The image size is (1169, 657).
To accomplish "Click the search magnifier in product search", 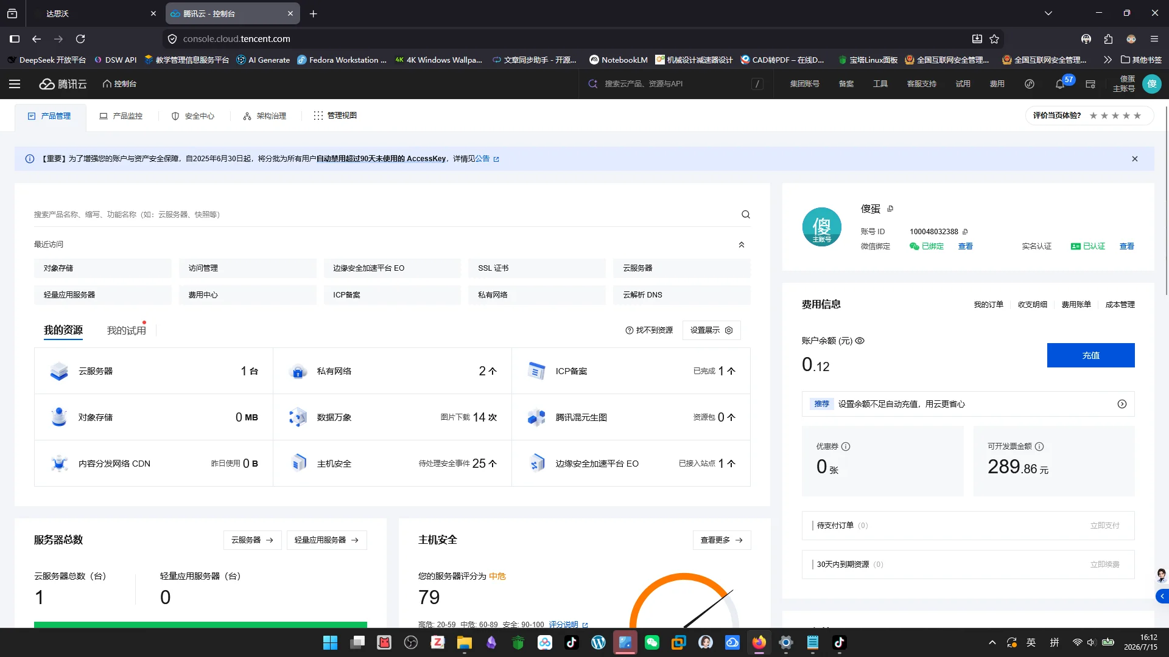I will pos(746,214).
